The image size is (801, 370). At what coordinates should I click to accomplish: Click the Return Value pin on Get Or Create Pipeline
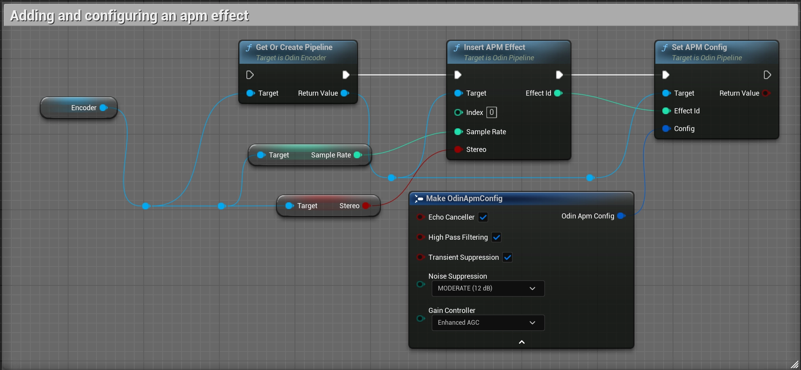tap(345, 93)
